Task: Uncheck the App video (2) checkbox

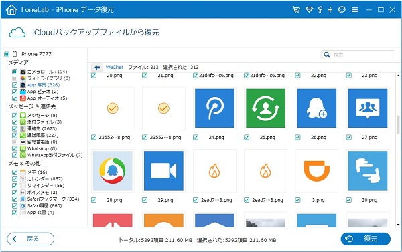Action: tap(15, 92)
